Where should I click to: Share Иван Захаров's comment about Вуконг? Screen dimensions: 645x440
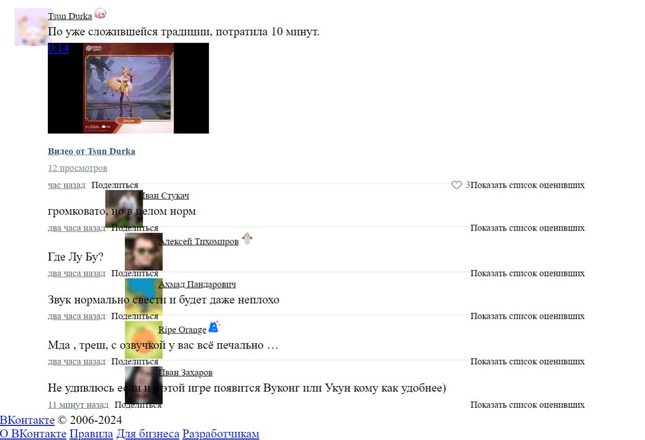[x=138, y=405]
